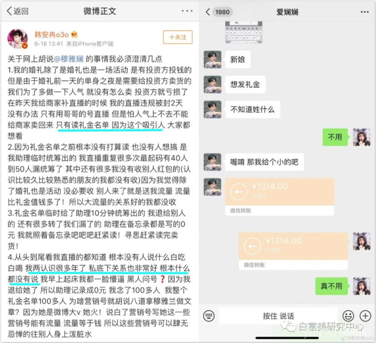Open the keyboard screenshot image in chat
The height and width of the screenshot is (343, 376).
point(244,32)
